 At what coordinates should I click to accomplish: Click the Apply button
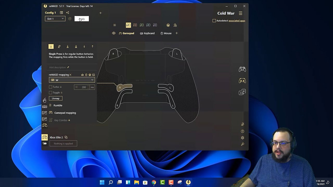[x=81, y=18]
